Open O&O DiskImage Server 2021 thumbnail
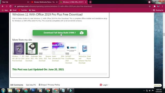Screen dimensions: 165x93 tap(31, 49)
